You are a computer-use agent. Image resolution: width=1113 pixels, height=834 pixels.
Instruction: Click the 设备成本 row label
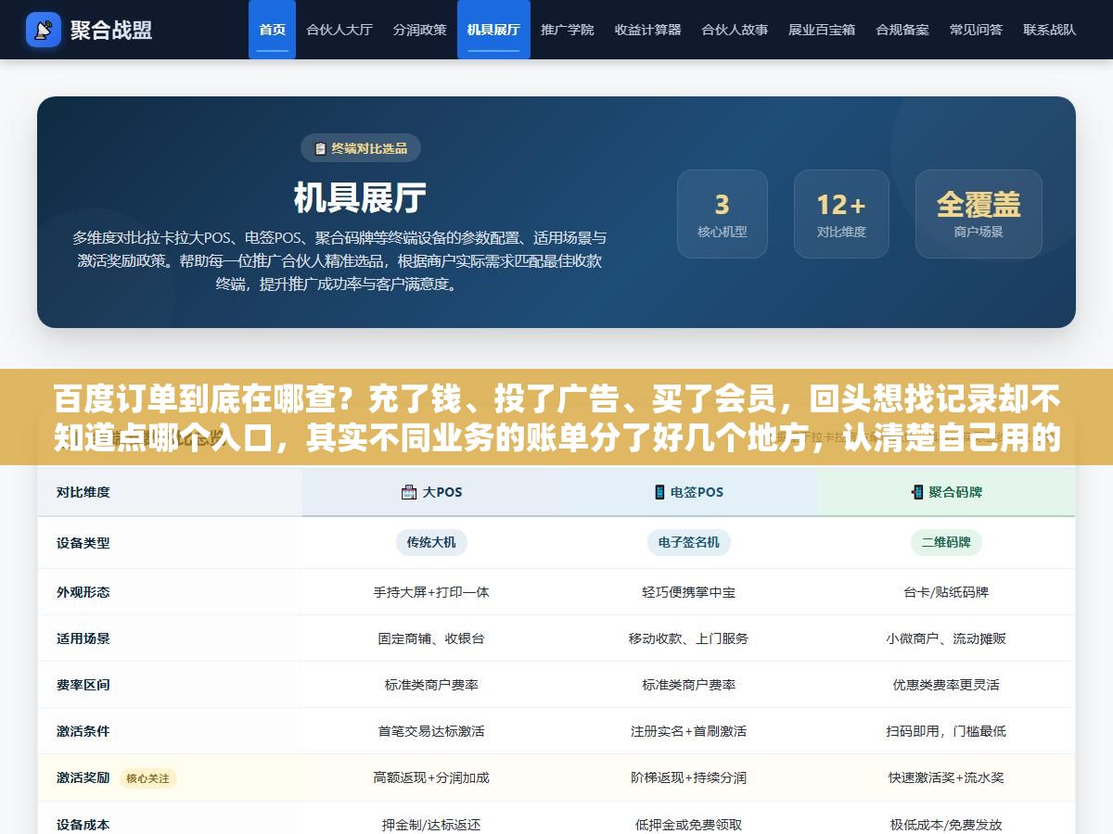tap(83, 825)
